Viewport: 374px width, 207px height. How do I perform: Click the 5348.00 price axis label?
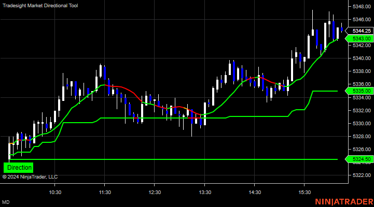[362, 6]
